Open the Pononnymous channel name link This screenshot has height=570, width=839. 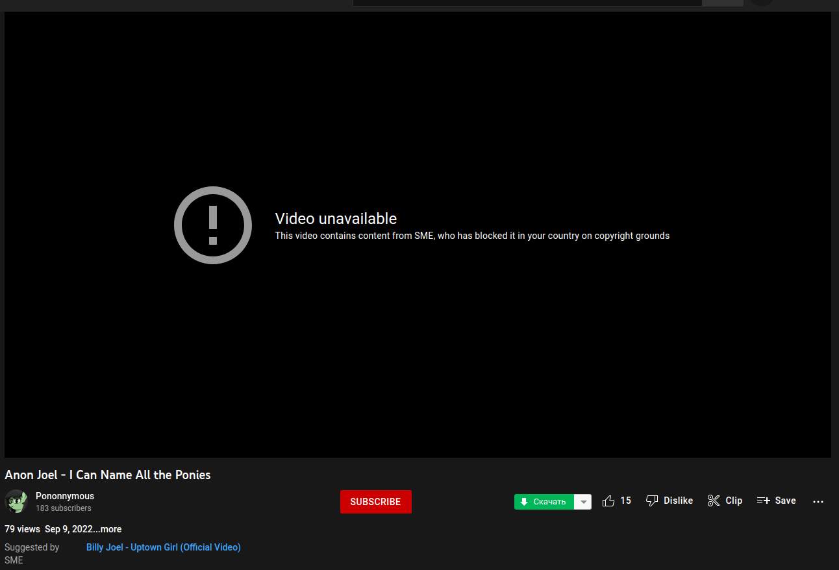click(65, 496)
